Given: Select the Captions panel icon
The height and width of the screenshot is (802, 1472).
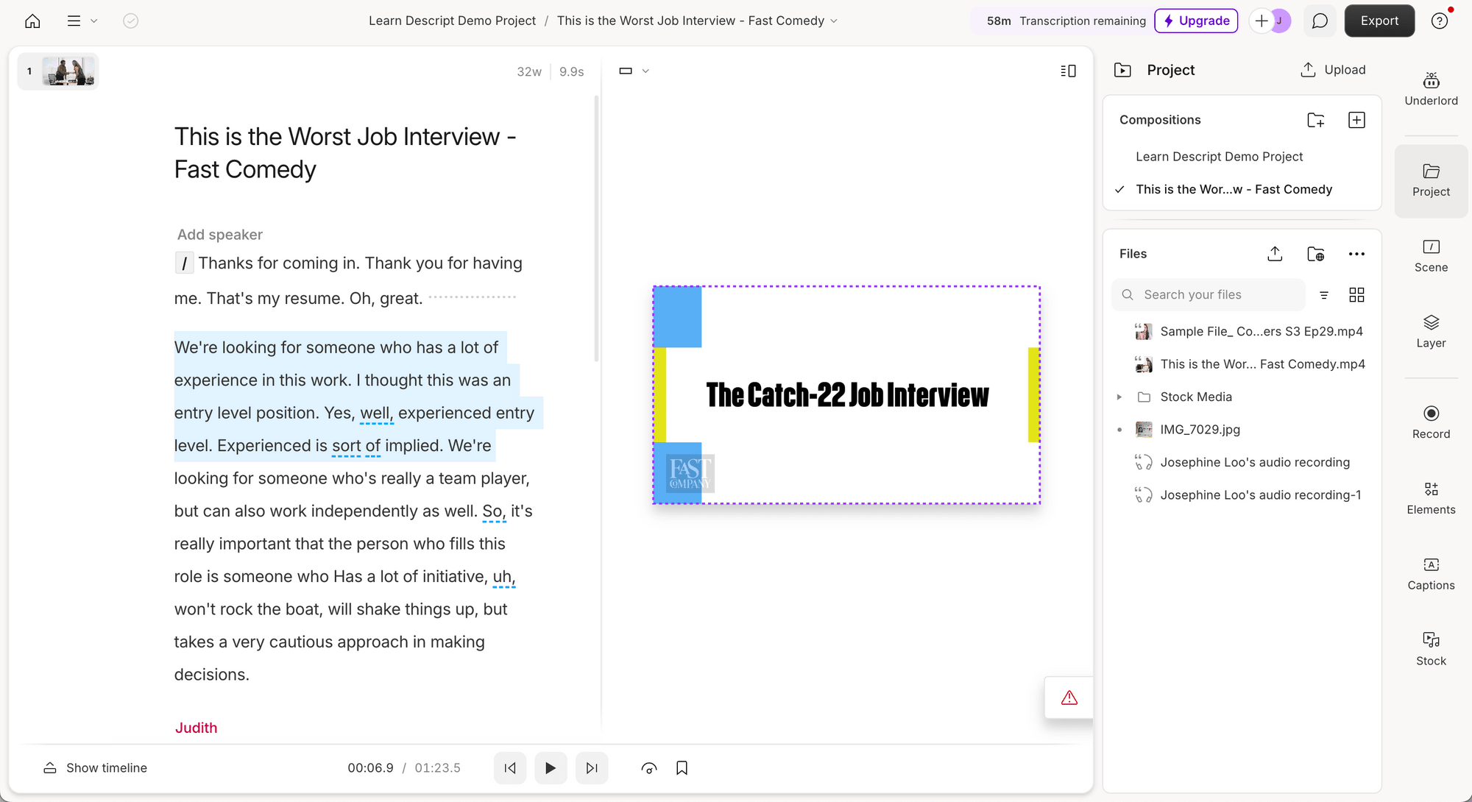Looking at the screenshot, I should [x=1432, y=573].
